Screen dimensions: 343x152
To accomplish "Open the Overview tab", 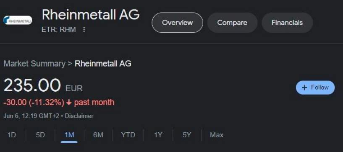I will coord(178,23).
